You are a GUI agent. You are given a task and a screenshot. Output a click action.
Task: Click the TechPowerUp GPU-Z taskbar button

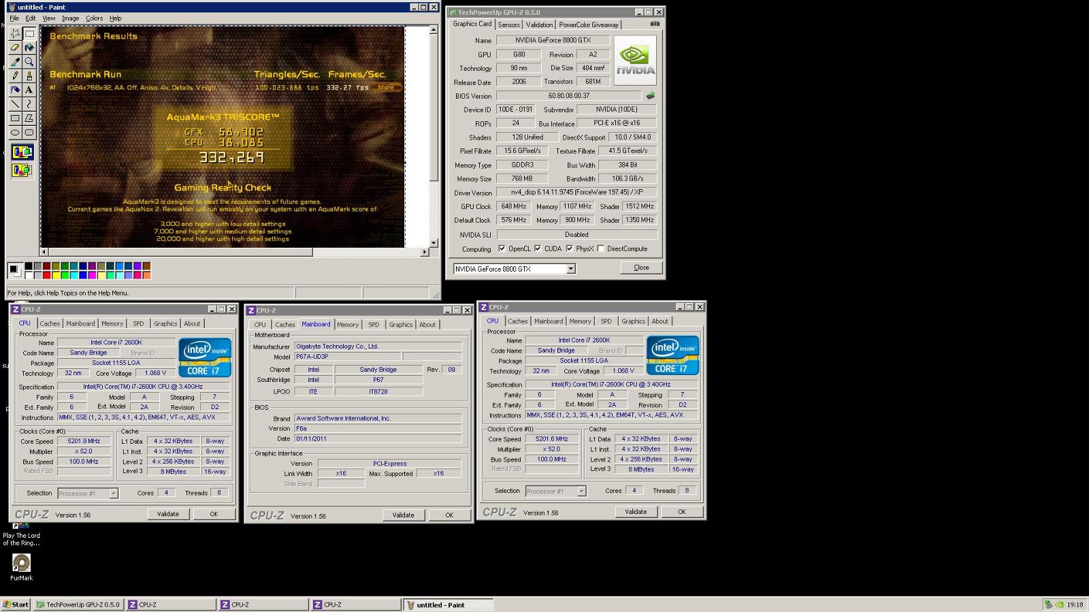(78, 605)
